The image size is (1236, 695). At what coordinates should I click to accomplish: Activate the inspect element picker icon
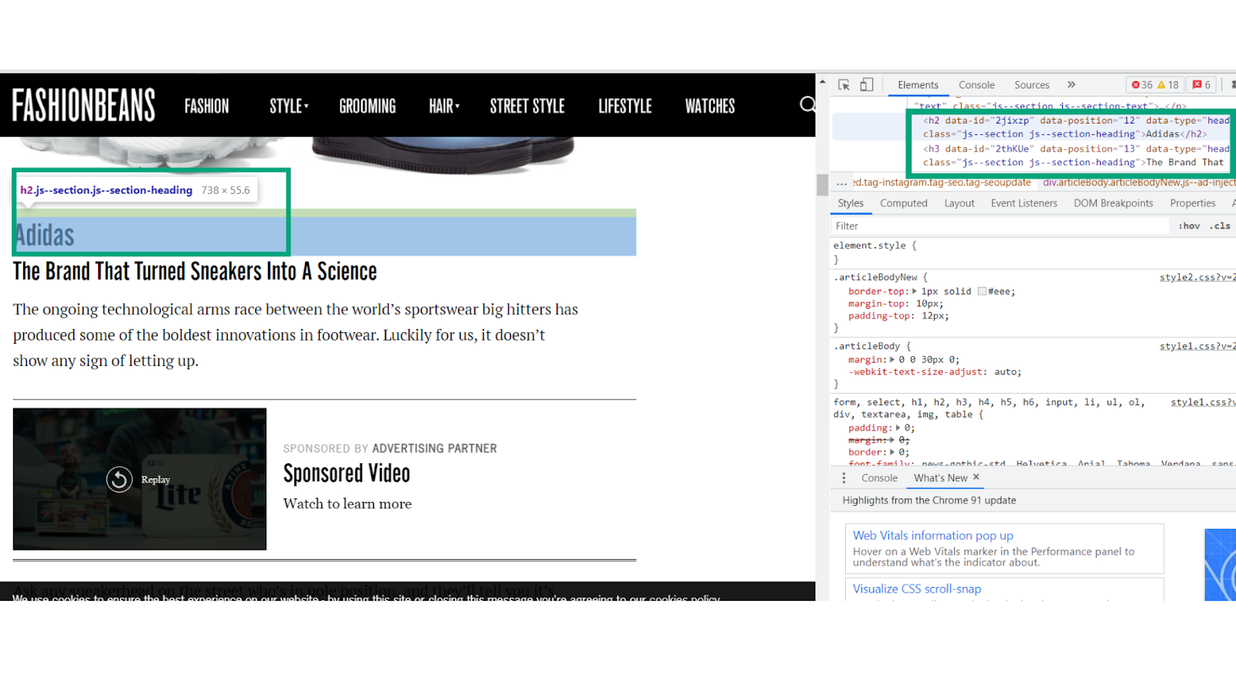[844, 85]
